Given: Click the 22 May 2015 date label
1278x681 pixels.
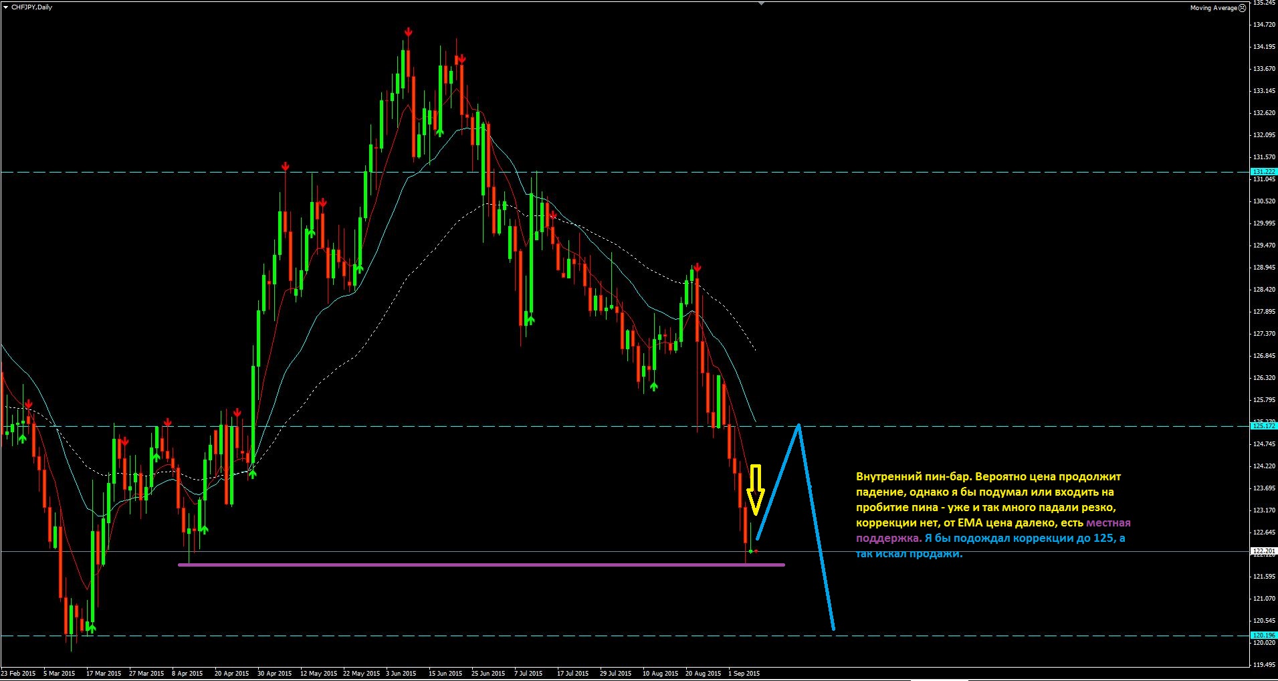Looking at the screenshot, I should coord(361,674).
